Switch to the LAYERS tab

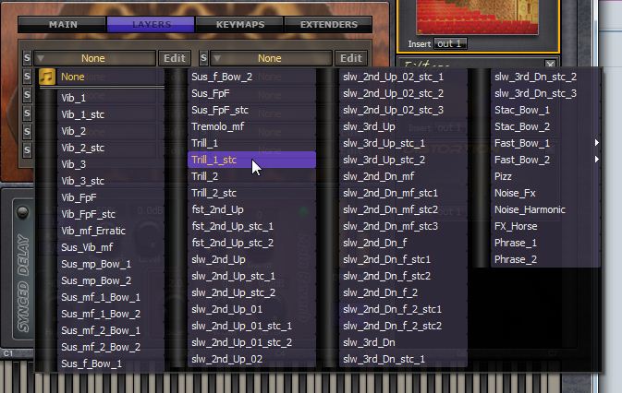point(151,25)
